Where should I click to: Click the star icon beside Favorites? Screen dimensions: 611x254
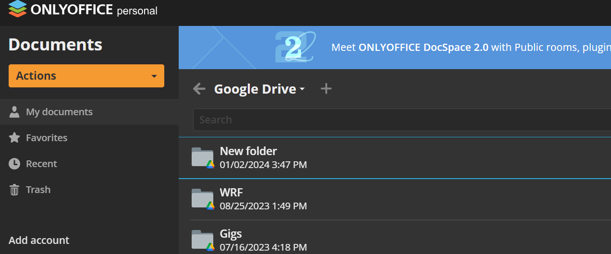click(x=14, y=138)
